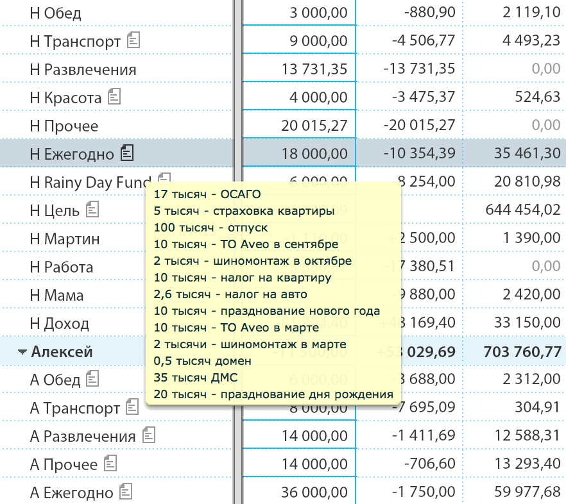Select the Н Работа category name
566x504 pixels.
click(62, 267)
